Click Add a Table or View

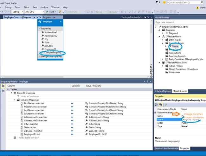tap(28, 138)
